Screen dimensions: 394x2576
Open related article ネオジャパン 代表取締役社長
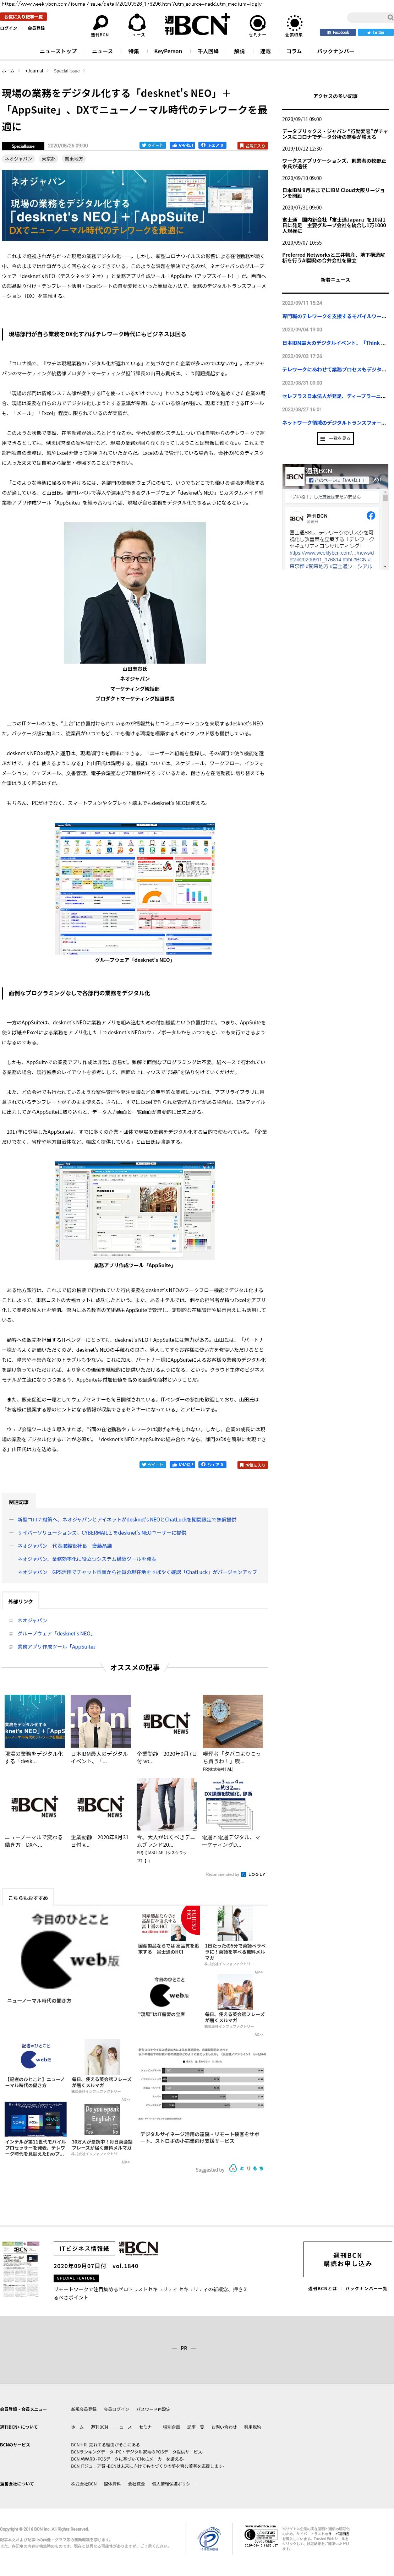[x=65, y=1546]
